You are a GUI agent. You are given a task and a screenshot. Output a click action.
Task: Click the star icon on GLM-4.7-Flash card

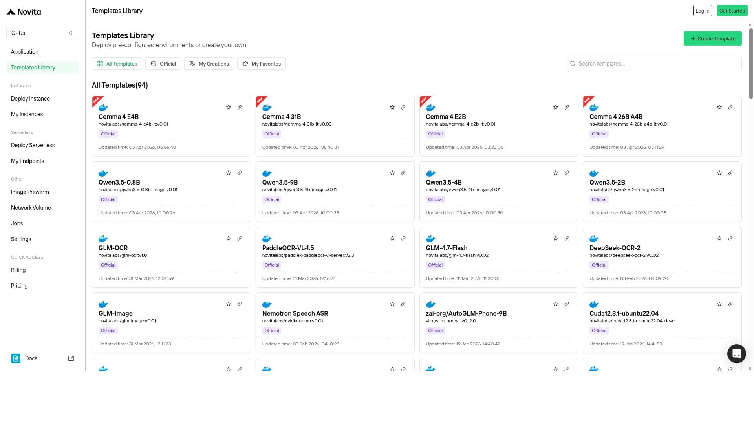tap(556, 238)
